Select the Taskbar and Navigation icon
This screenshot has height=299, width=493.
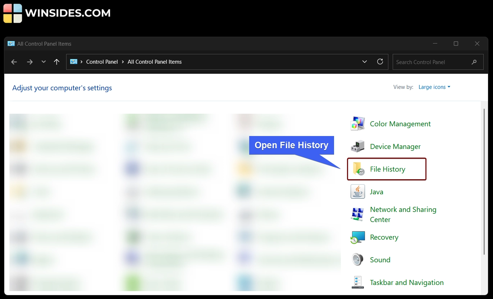(x=357, y=282)
